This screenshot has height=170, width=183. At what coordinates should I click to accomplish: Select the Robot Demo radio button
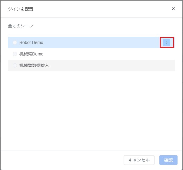(15, 42)
